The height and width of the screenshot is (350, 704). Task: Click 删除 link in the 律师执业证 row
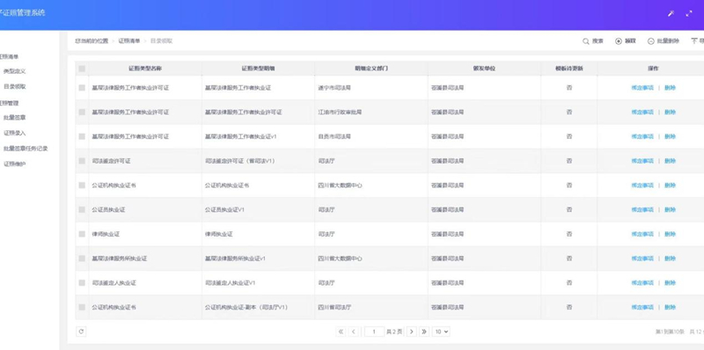click(x=670, y=234)
